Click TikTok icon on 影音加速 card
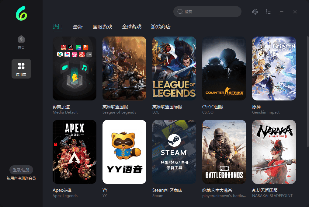The height and width of the screenshot is (207, 309). pos(71,47)
